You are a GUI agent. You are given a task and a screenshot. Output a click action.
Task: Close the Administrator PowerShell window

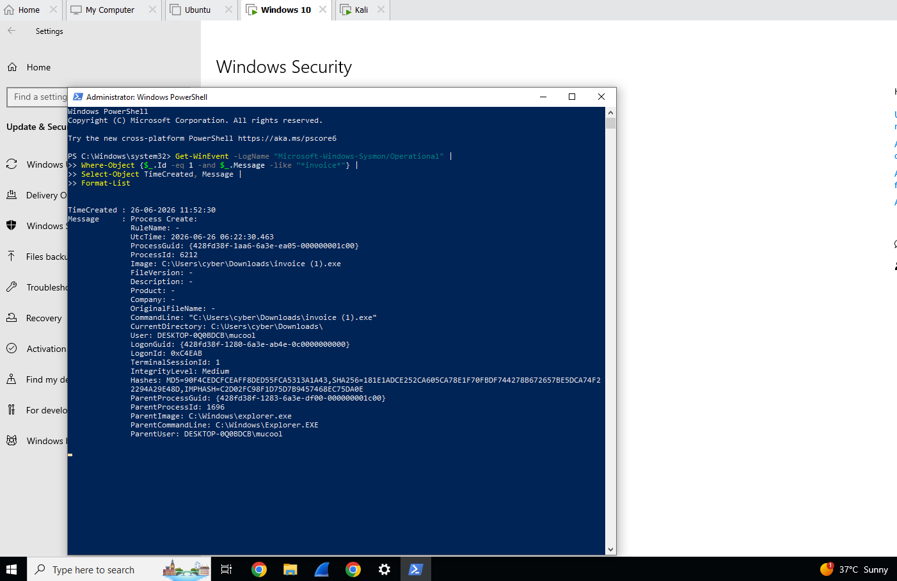[601, 97]
